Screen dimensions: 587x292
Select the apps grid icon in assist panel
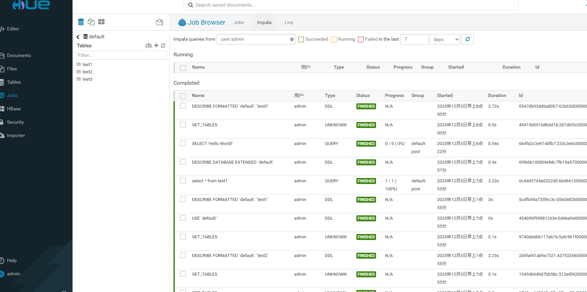pyautogui.click(x=101, y=22)
